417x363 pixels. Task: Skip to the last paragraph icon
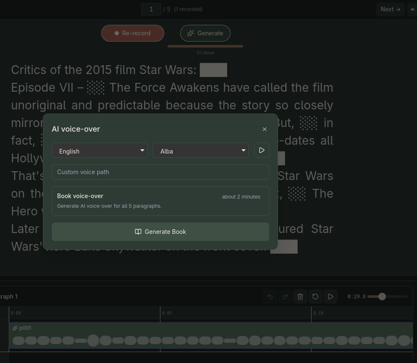(x=412, y=9)
